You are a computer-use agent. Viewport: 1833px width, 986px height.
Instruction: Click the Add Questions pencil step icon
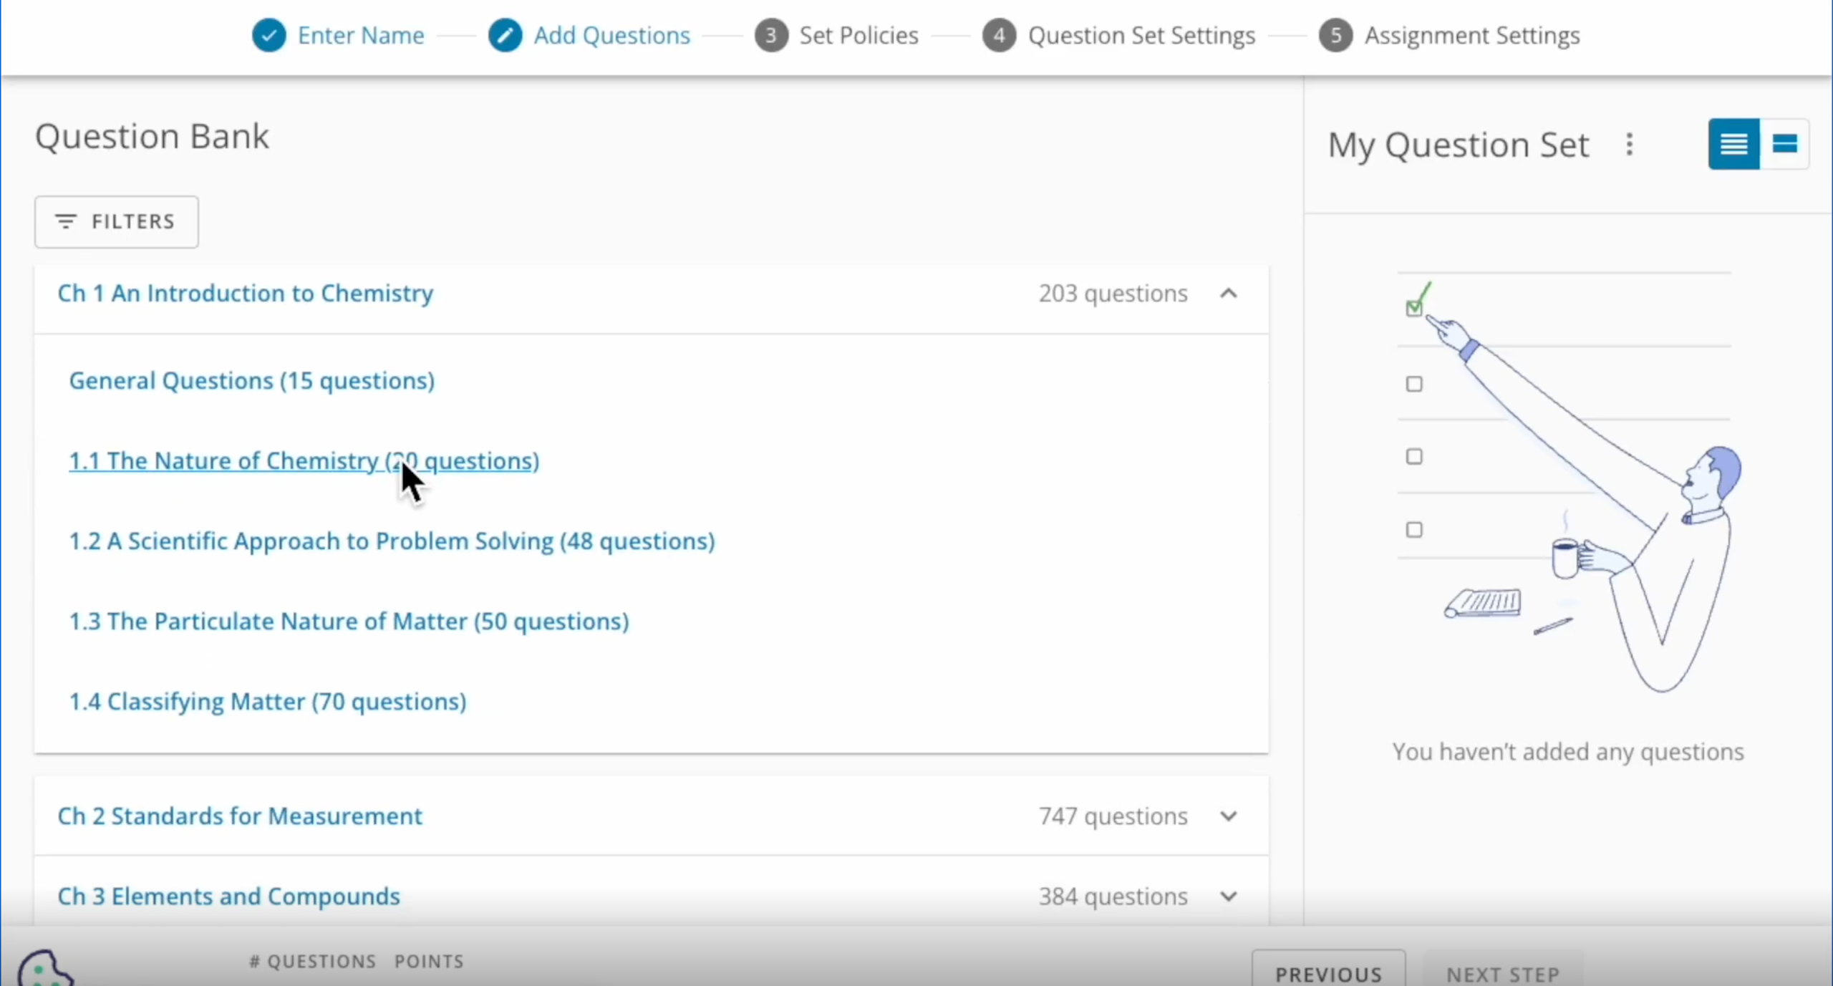coord(506,35)
